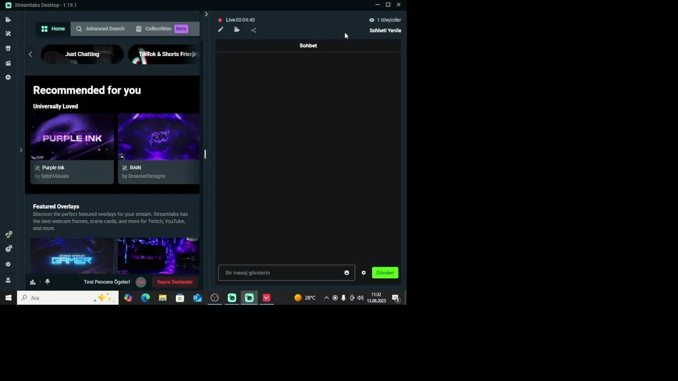Collapse the chat panel with the top chevron
This screenshot has width=678, height=381.
click(x=206, y=14)
